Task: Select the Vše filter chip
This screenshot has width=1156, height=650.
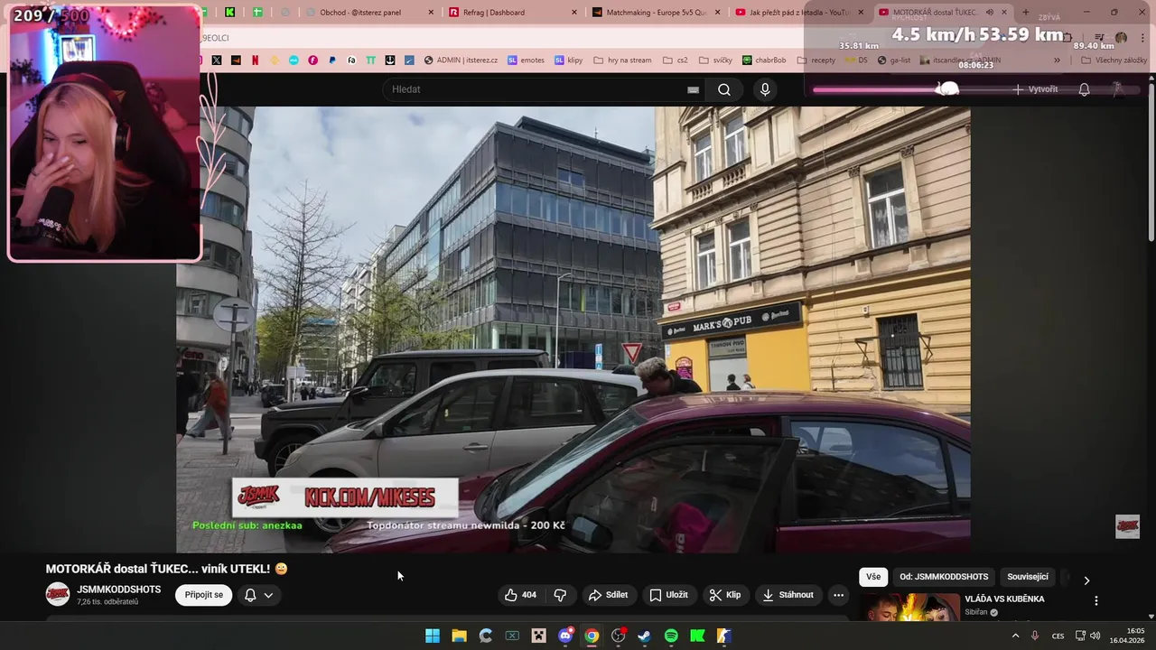Action: pyautogui.click(x=873, y=577)
